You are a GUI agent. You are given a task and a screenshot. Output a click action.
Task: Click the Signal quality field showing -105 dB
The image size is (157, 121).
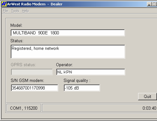tap(82, 88)
